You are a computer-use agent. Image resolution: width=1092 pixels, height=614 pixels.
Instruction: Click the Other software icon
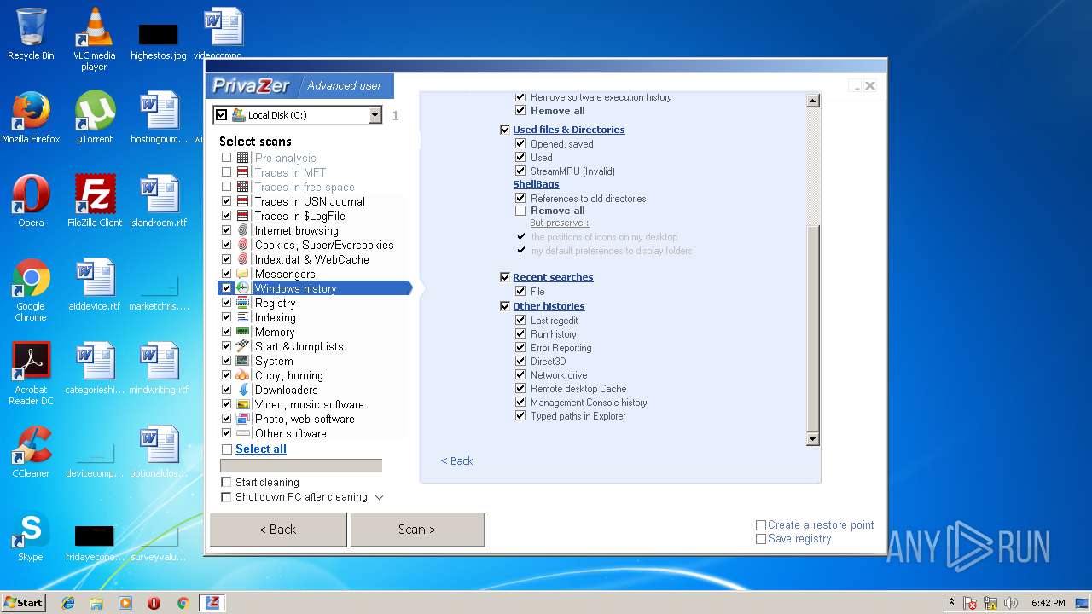(x=243, y=433)
